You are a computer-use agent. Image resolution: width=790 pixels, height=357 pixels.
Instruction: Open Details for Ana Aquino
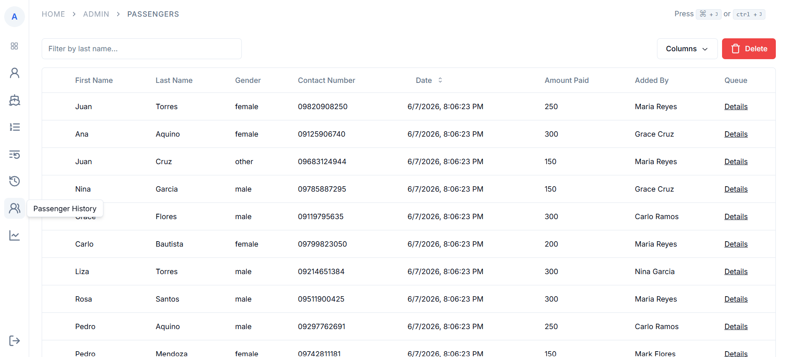tap(736, 134)
